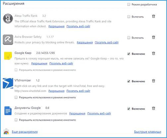Delete Alexa Traffic Rank with trash icon
This screenshot has height=138, width=167.
pyautogui.click(x=153, y=16)
